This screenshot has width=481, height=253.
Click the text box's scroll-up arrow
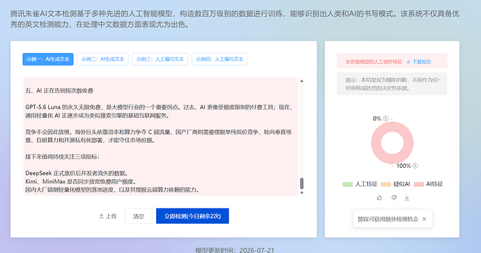pyautogui.click(x=302, y=81)
